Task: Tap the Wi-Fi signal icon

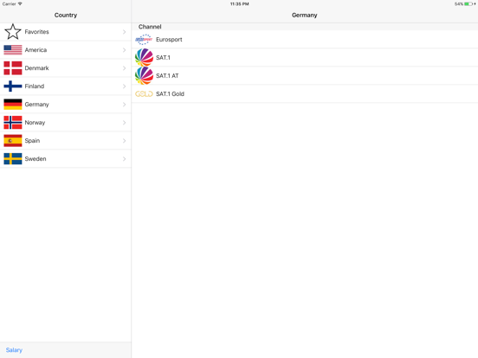Action: pos(20,3)
